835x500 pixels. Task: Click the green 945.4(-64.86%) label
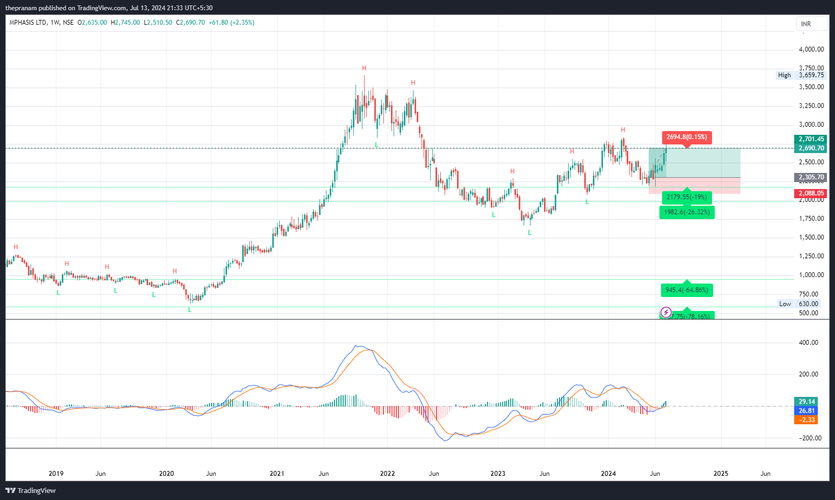click(687, 290)
